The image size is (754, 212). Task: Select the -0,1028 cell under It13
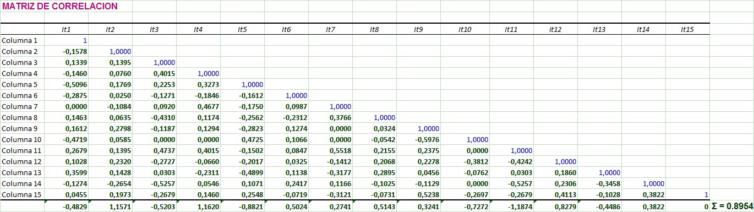coord(600,194)
